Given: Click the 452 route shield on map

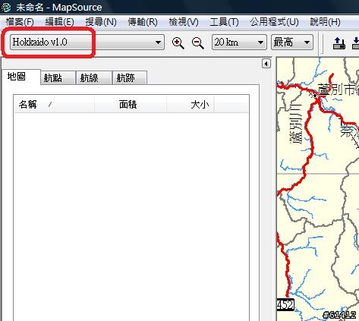Looking at the screenshot, I should click(285, 305).
